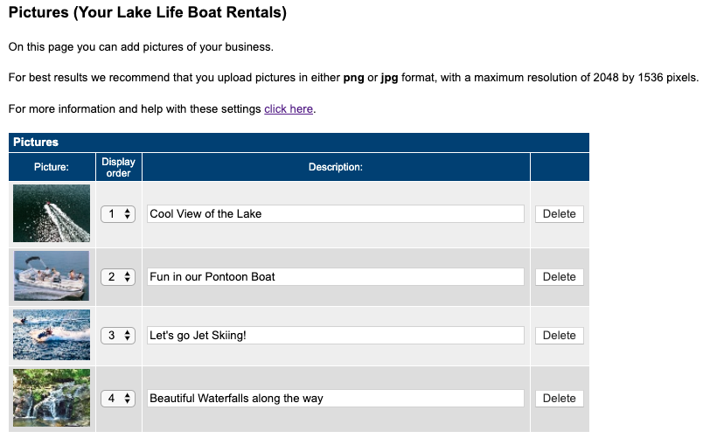Open display order dropdown showing 3
Image resolution: width=703 pixels, height=438 pixels.
pos(118,335)
